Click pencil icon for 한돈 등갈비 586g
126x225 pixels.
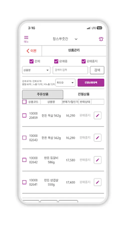click(x=98, y=160)
